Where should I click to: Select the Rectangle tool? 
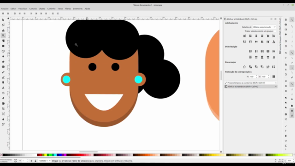(x=3, y=46)
